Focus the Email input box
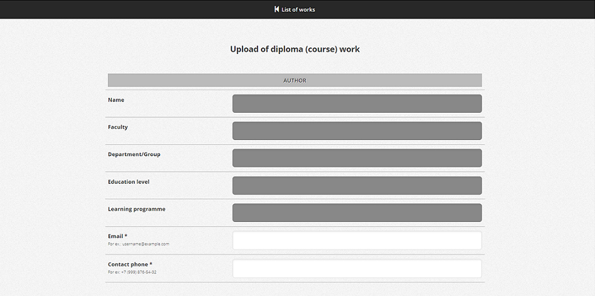Viewport: 595px width, 296px height. tap(357, 241)
